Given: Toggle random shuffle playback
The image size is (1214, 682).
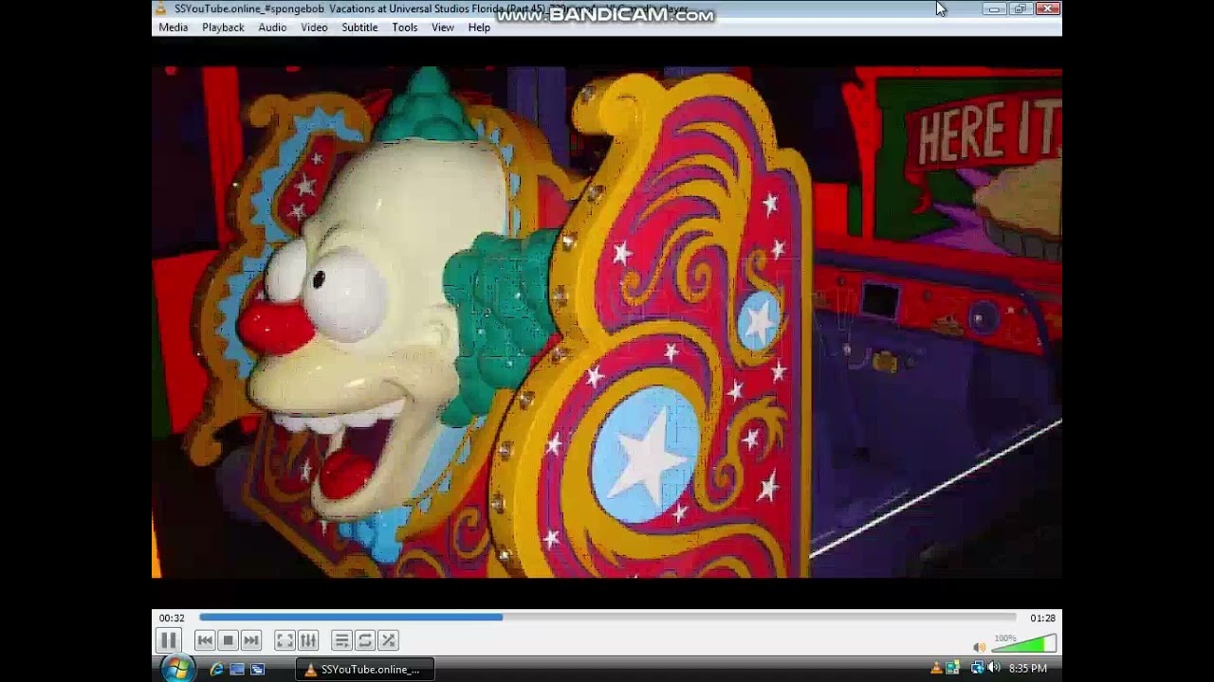Looking at the screenshot, I should pos(388,641).
